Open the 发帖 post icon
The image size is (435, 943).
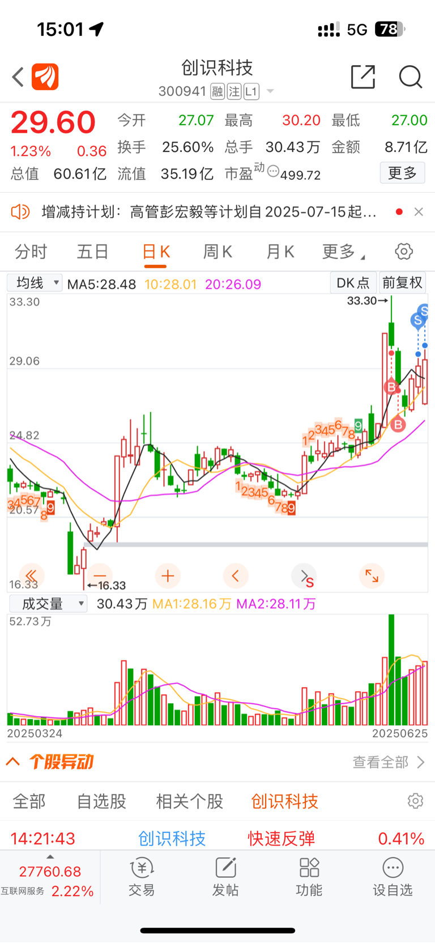coord(225,877)
